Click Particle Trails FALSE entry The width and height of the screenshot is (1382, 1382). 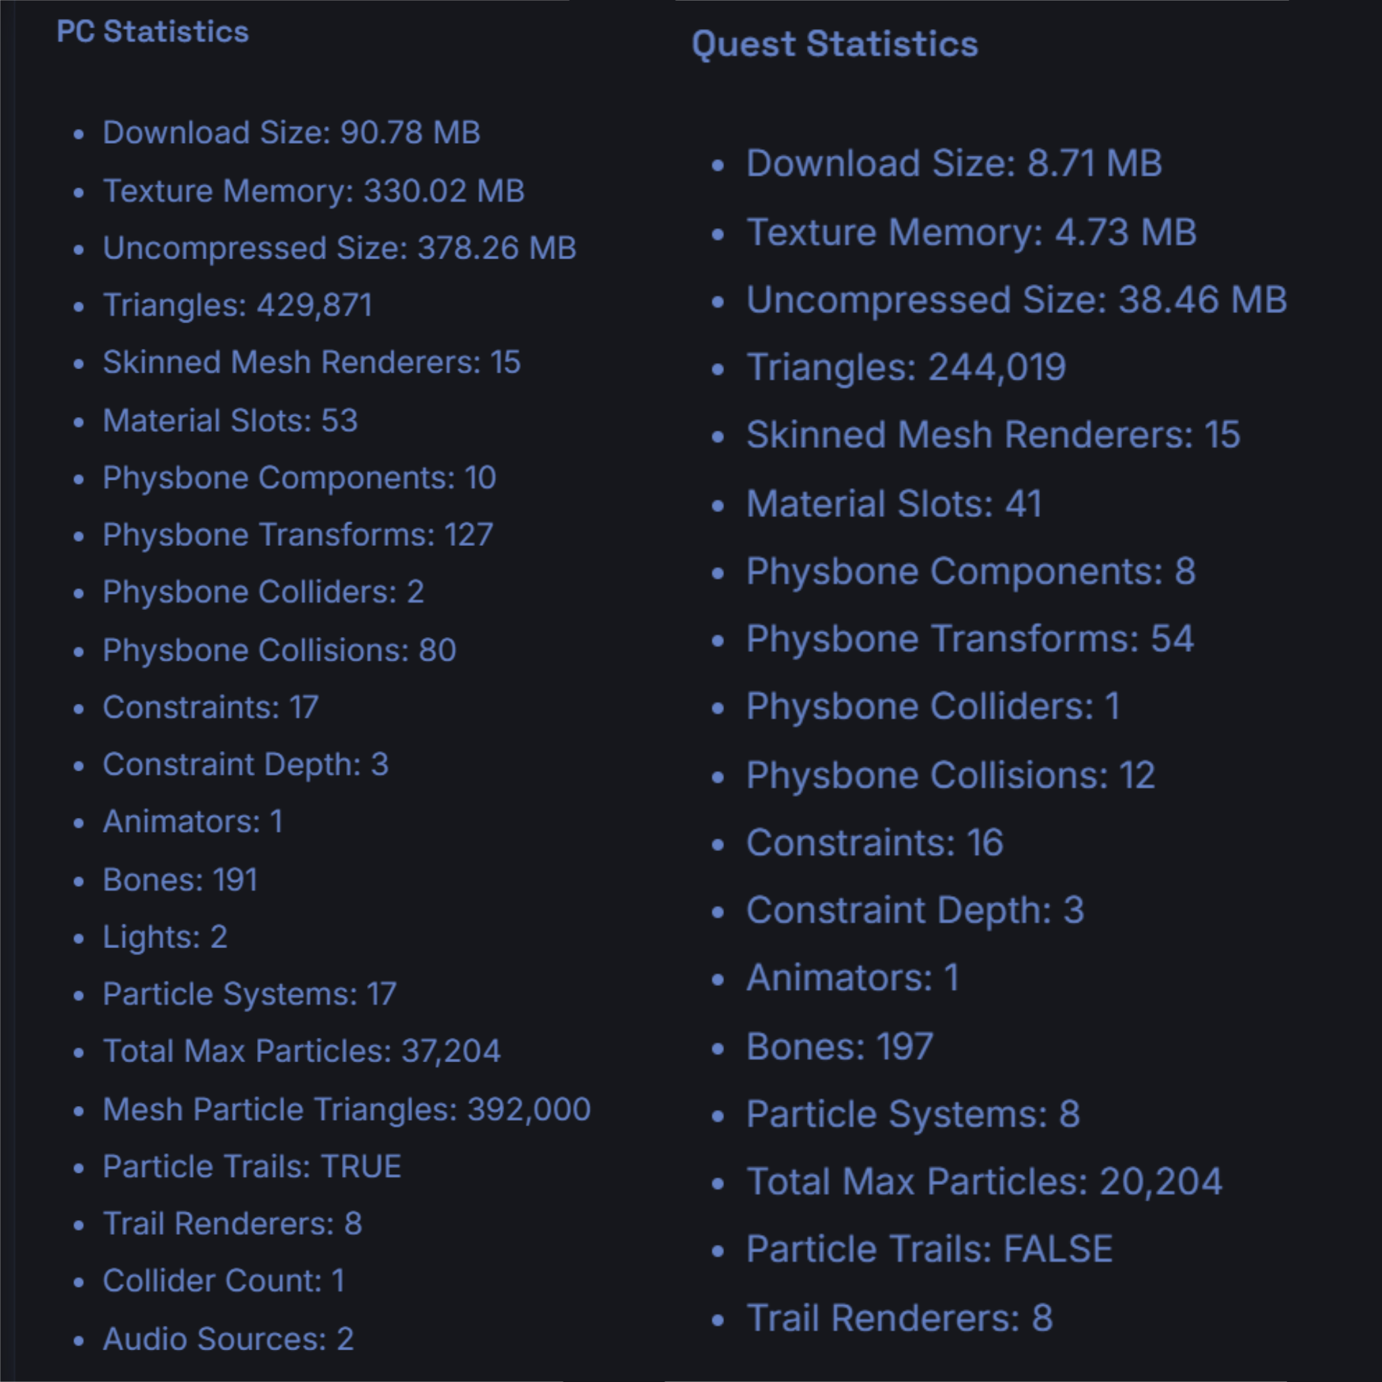[930, 1250]
